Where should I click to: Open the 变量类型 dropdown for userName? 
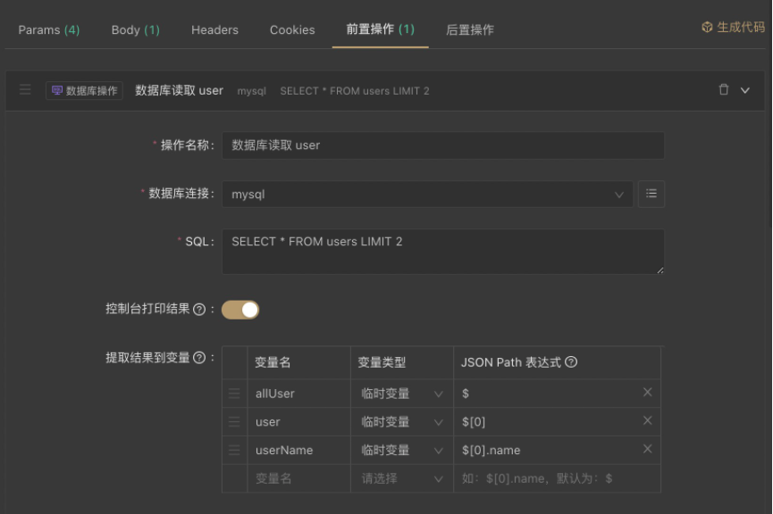(x=402, y=450)
